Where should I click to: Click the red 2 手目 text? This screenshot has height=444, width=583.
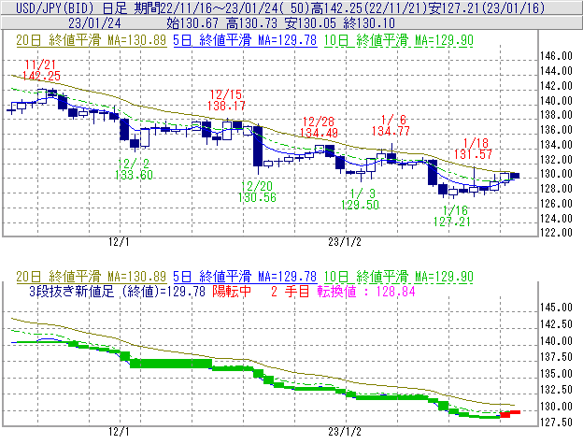(291, 291)
